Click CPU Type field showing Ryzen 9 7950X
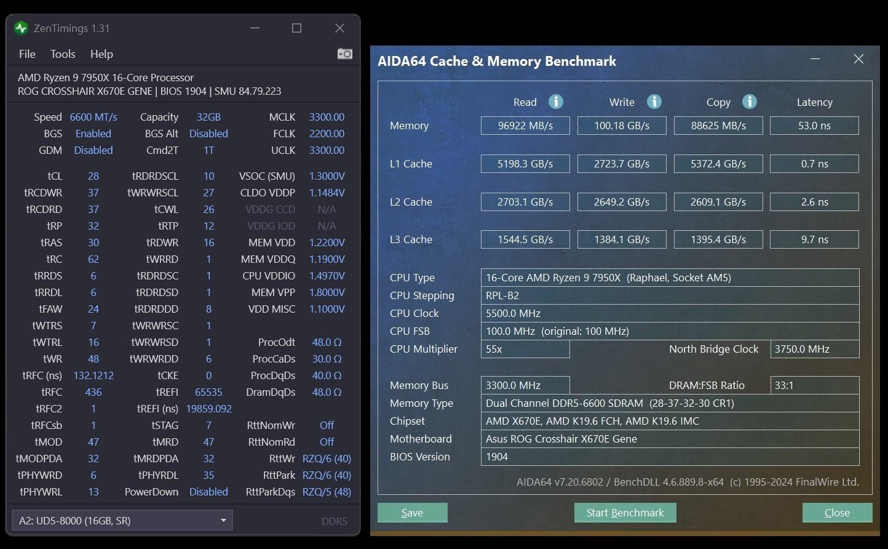888x549 pixels. tap(670, 278)
